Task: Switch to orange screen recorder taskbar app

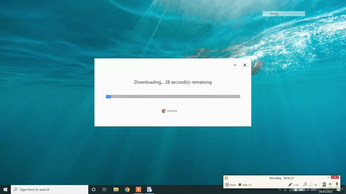Action: [x=138, y=189]
